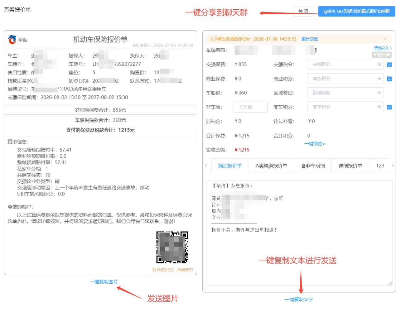This screenshot has width=401, height=313.
Task: Grab the text area resize handle
Action: pos(390,283)
